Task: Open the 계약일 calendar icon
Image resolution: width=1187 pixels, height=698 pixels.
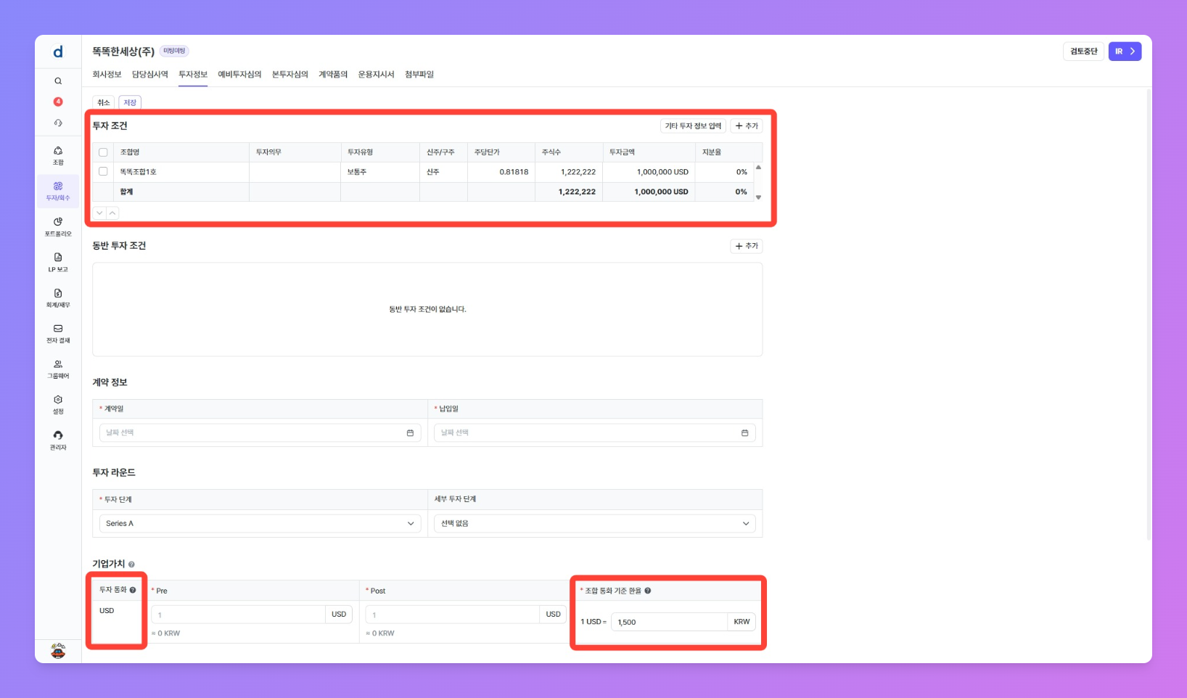Action: coord(410,433)
